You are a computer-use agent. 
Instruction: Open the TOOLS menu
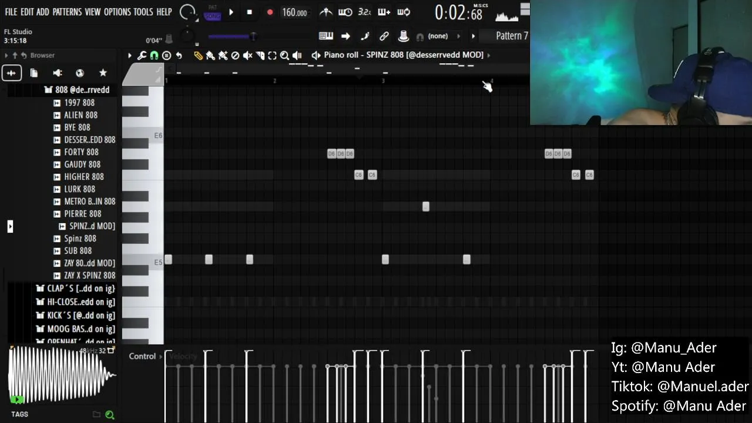(143, 12)
